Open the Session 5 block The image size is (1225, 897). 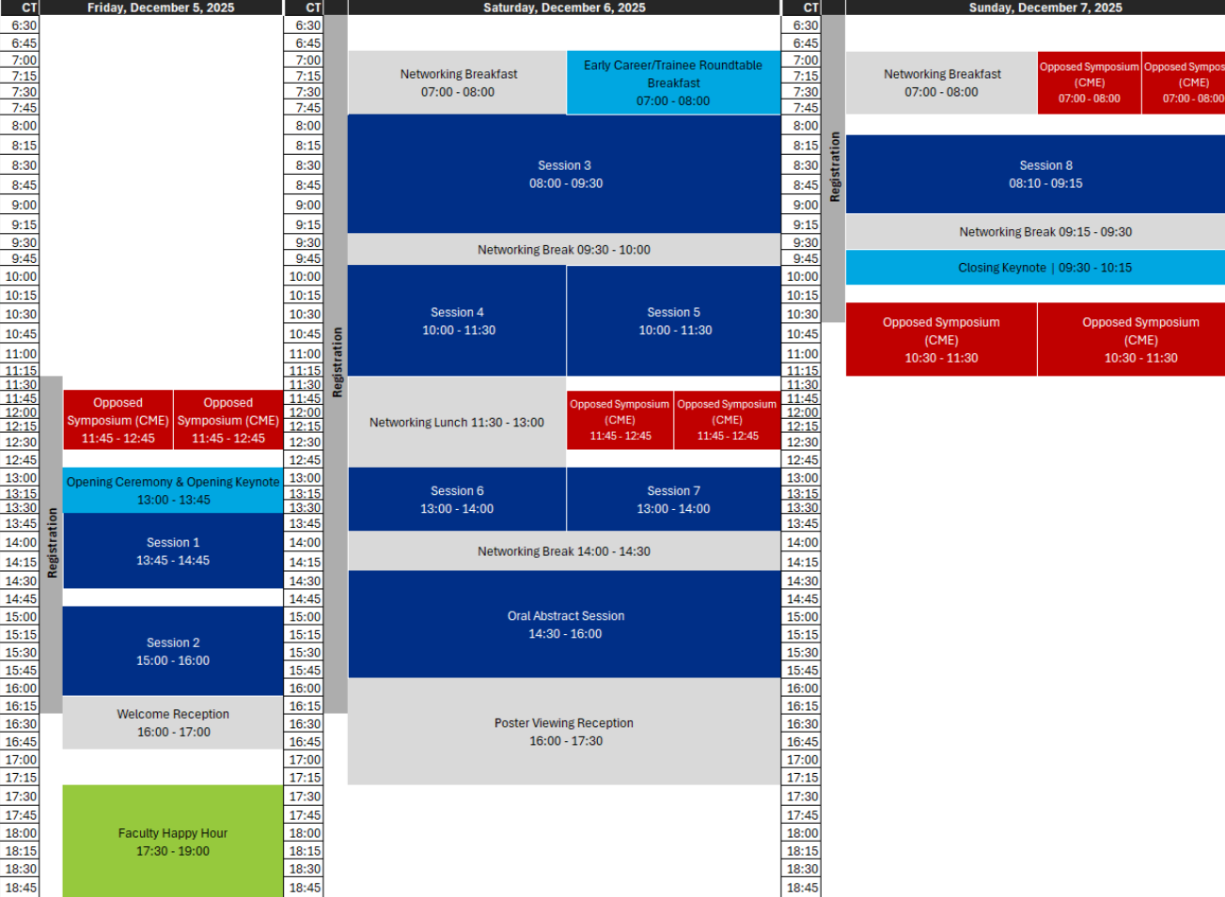pyautogui.click(x=674, y=320)
